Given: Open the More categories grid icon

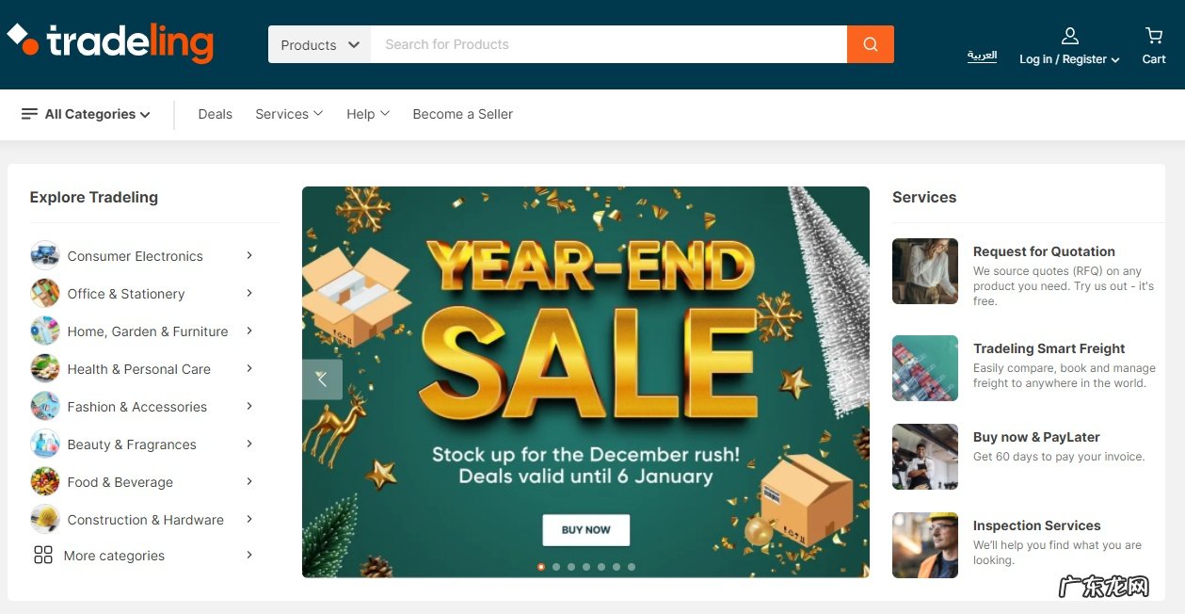Looking at the screenshot, I should 43,555.
